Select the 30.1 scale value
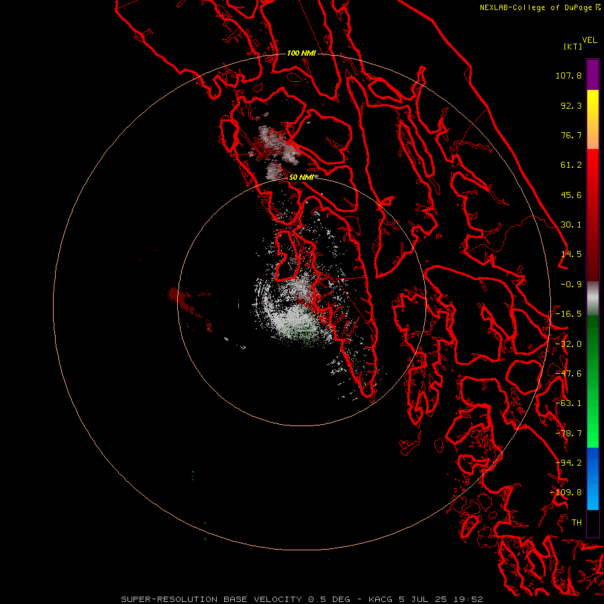The width and height of the screenshot is (604, 604). click(571, 225)
